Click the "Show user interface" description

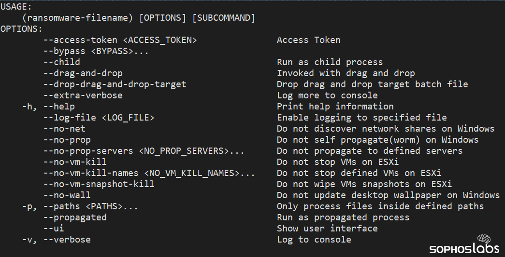coord(327,229)
